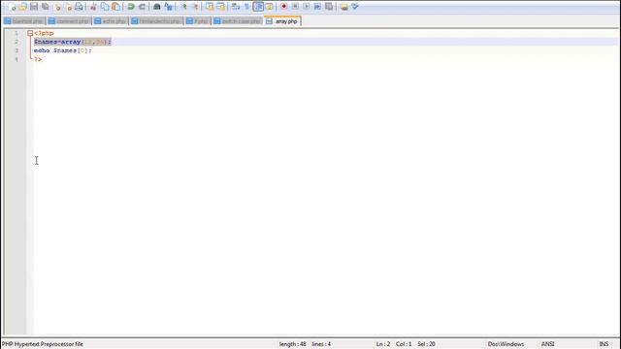Switch to the if.php tab
This screenshot has width=621, height=349.
[x=198, y=21]
